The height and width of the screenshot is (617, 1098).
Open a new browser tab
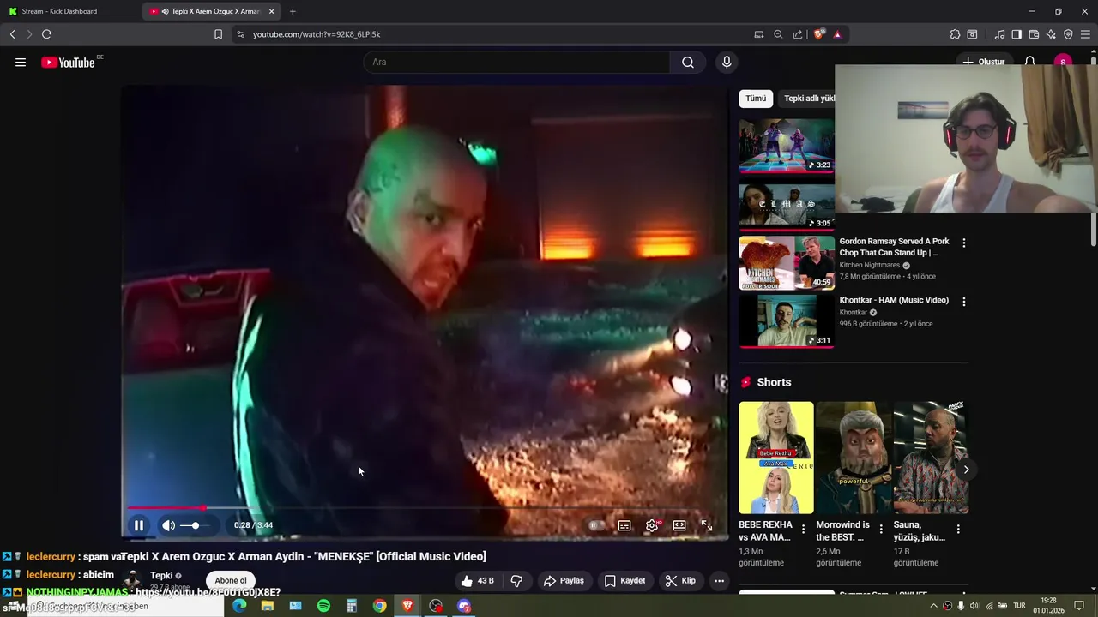[x=293, y=11]
